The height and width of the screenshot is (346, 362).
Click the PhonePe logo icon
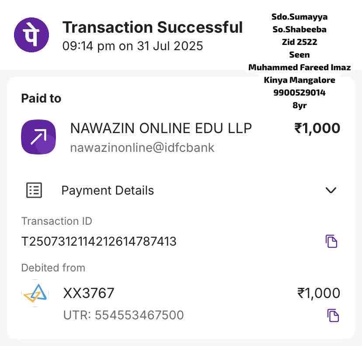point(32,34)
